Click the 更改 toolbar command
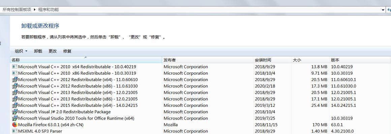Viewport: 391px width, 134px height. coord(53,51)
